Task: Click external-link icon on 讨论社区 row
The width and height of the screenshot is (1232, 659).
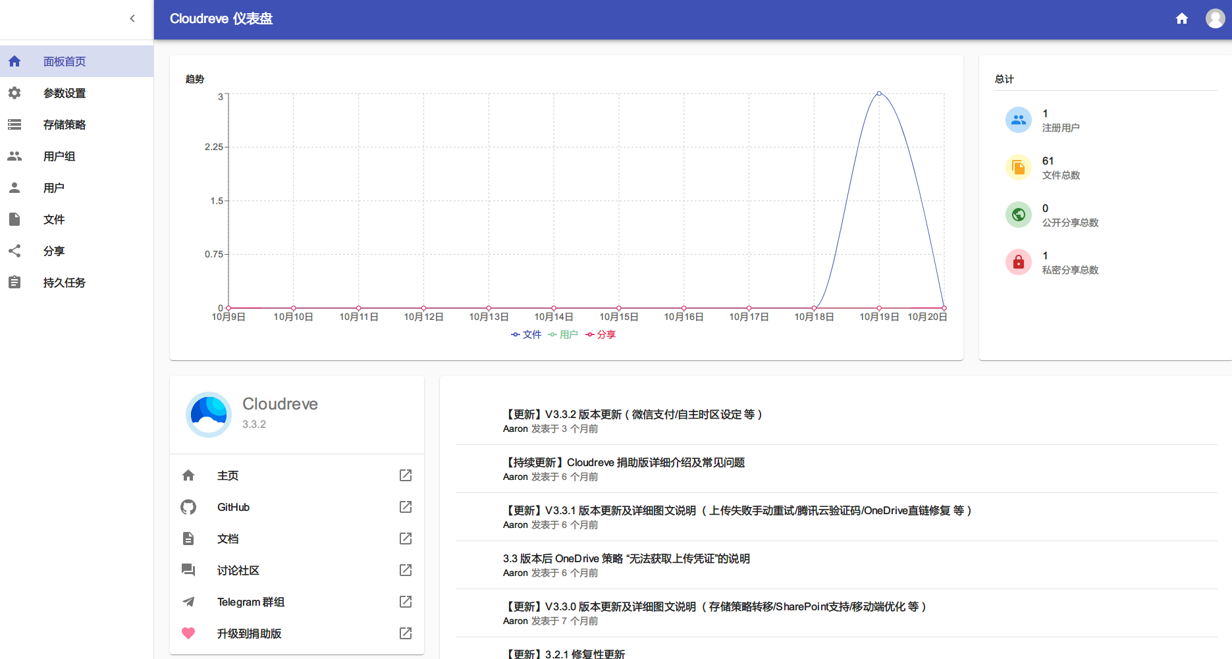Action: 406,570
